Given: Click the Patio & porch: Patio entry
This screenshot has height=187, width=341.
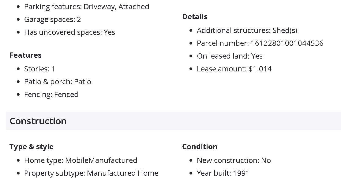Looking at the screenshot, I should click(58, 82).
